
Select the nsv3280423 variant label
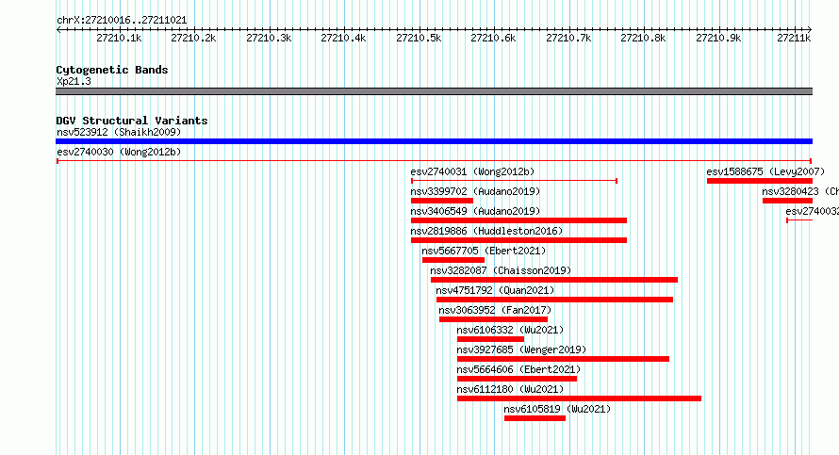(800, 191)
